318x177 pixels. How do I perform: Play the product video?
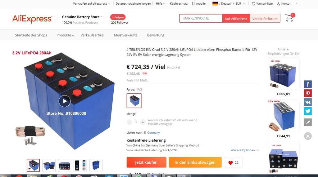point(65,101)
